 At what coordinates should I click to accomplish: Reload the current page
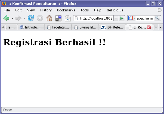pyautogui.click(x=31, y=18)
